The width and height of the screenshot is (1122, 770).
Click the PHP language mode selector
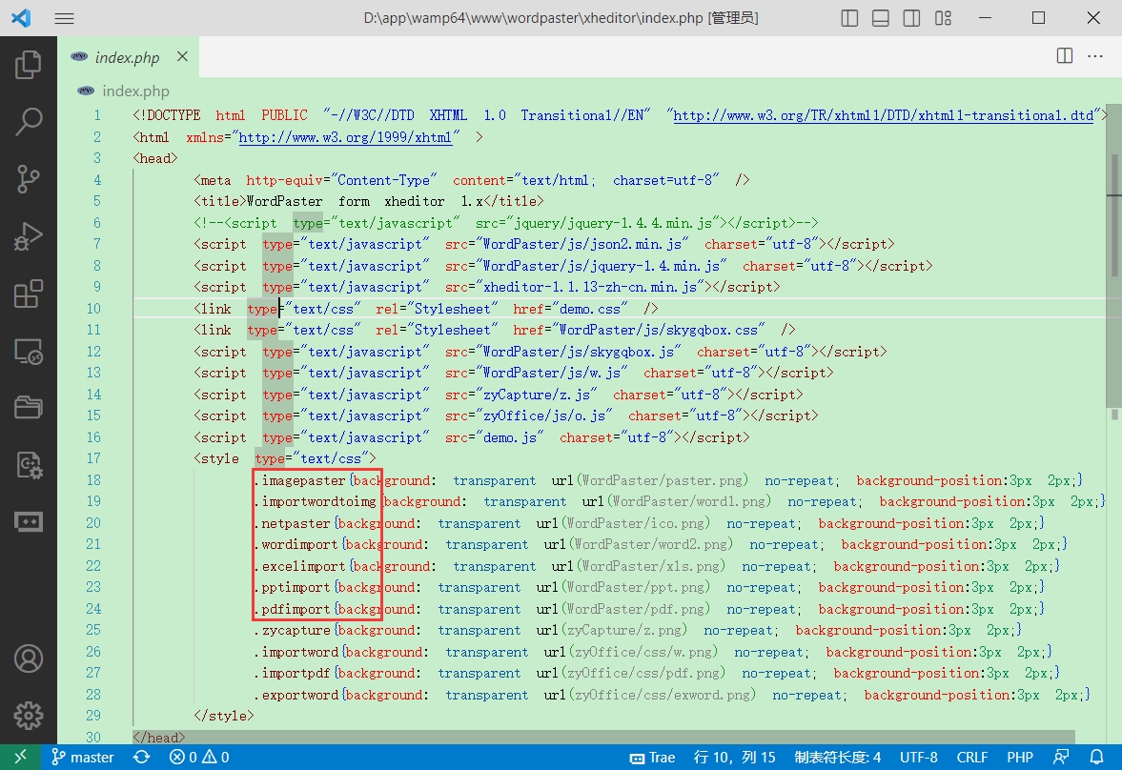click(x=1019, y=758)
